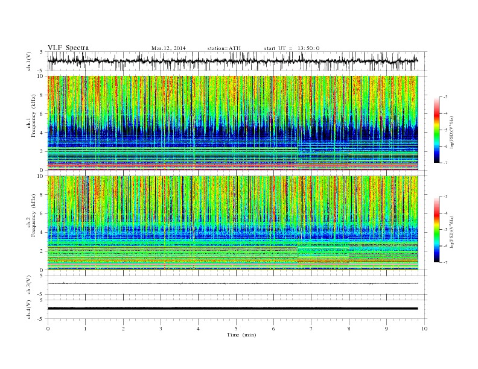Click the 'ch.4(V)' axis label
Screen dimensions: 478x369
point(29,310)
